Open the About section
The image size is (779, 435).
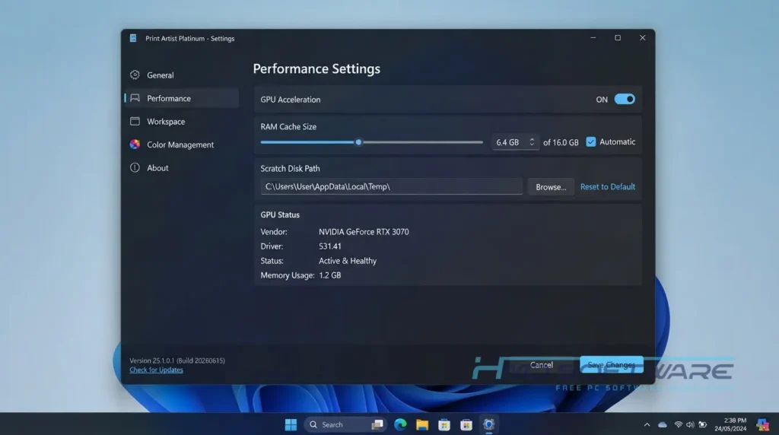[181, 168]
